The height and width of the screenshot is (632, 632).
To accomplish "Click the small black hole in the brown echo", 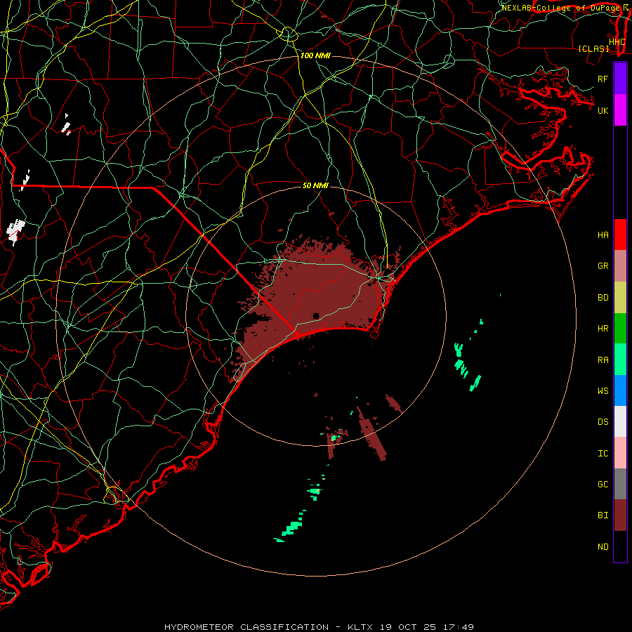I will click(x=316, y=315).
